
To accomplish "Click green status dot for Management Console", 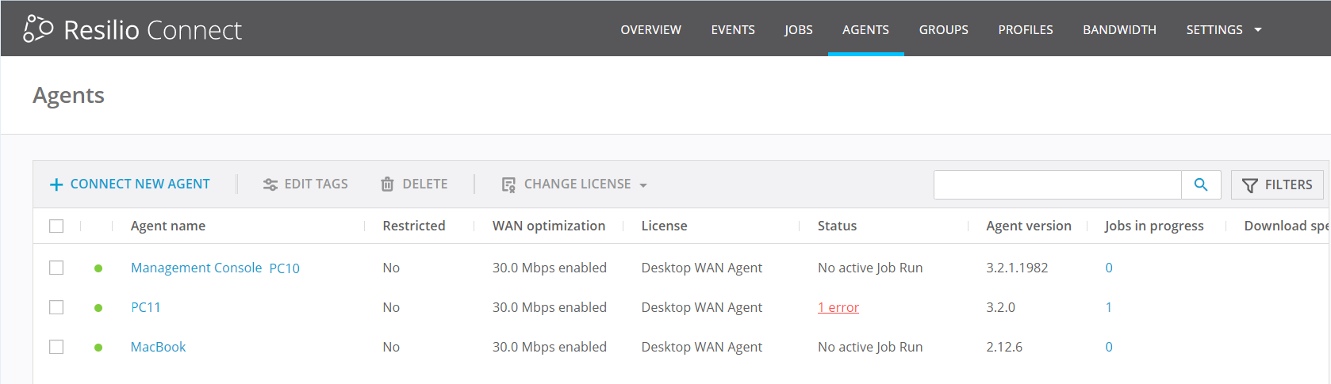I will click(98, 268).
